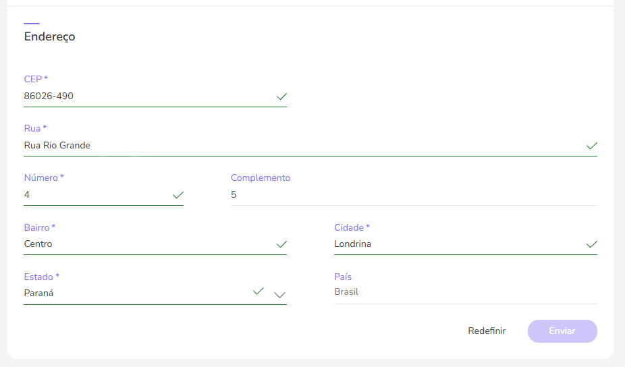Expand the Estado dropdown chevron
This screenshot has height=367, width=625.
[280, 294]
